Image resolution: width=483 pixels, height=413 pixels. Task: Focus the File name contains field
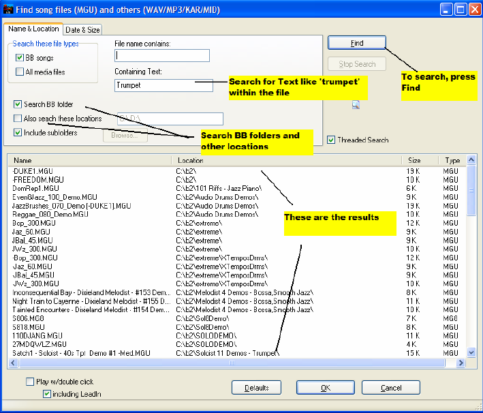coord(162,55)
